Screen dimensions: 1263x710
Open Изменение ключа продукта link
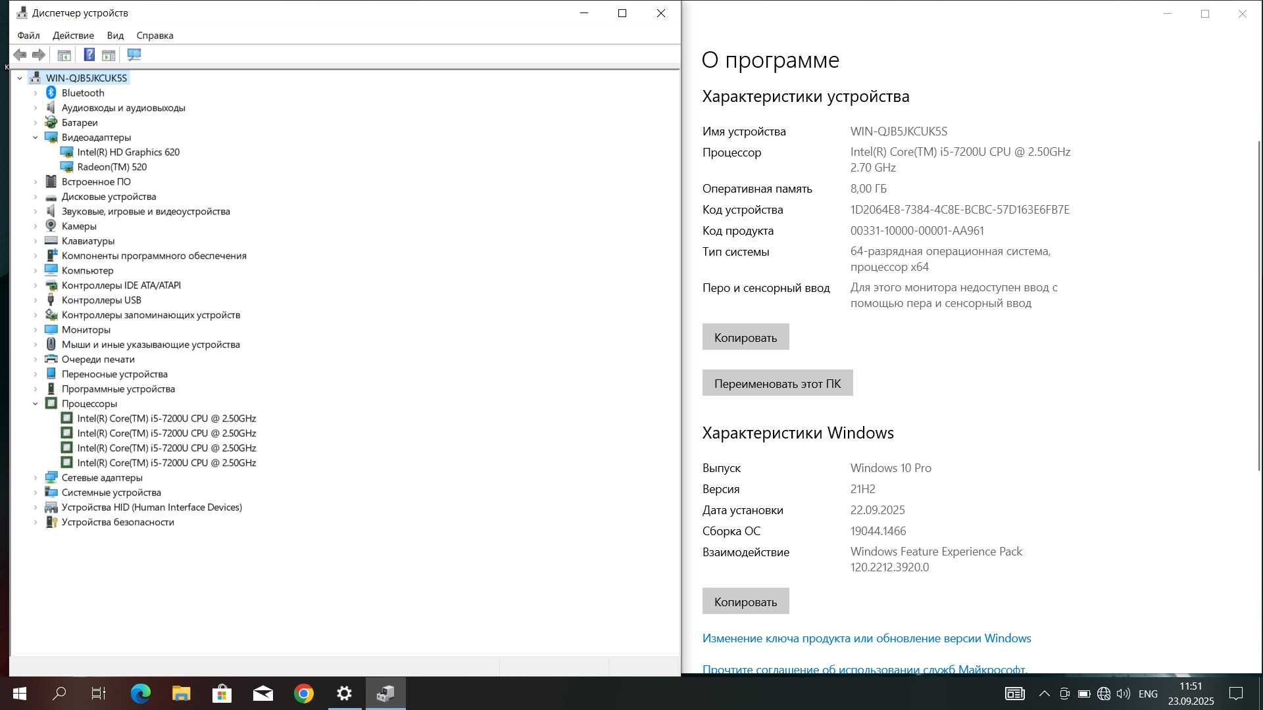click(x=866, y=638)
